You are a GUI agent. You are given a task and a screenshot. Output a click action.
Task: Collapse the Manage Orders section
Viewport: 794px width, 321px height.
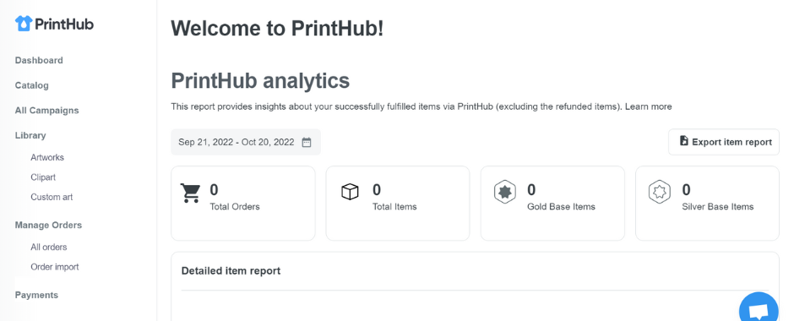click(x=49, y=225)
